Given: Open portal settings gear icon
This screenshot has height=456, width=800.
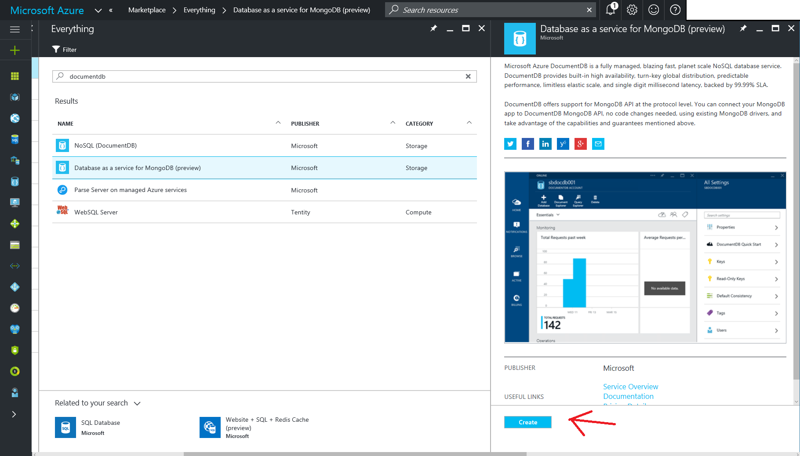Looking at the screenshot, I should coord(632,10).
